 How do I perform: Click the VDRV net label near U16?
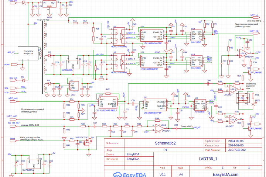[173, 38]
